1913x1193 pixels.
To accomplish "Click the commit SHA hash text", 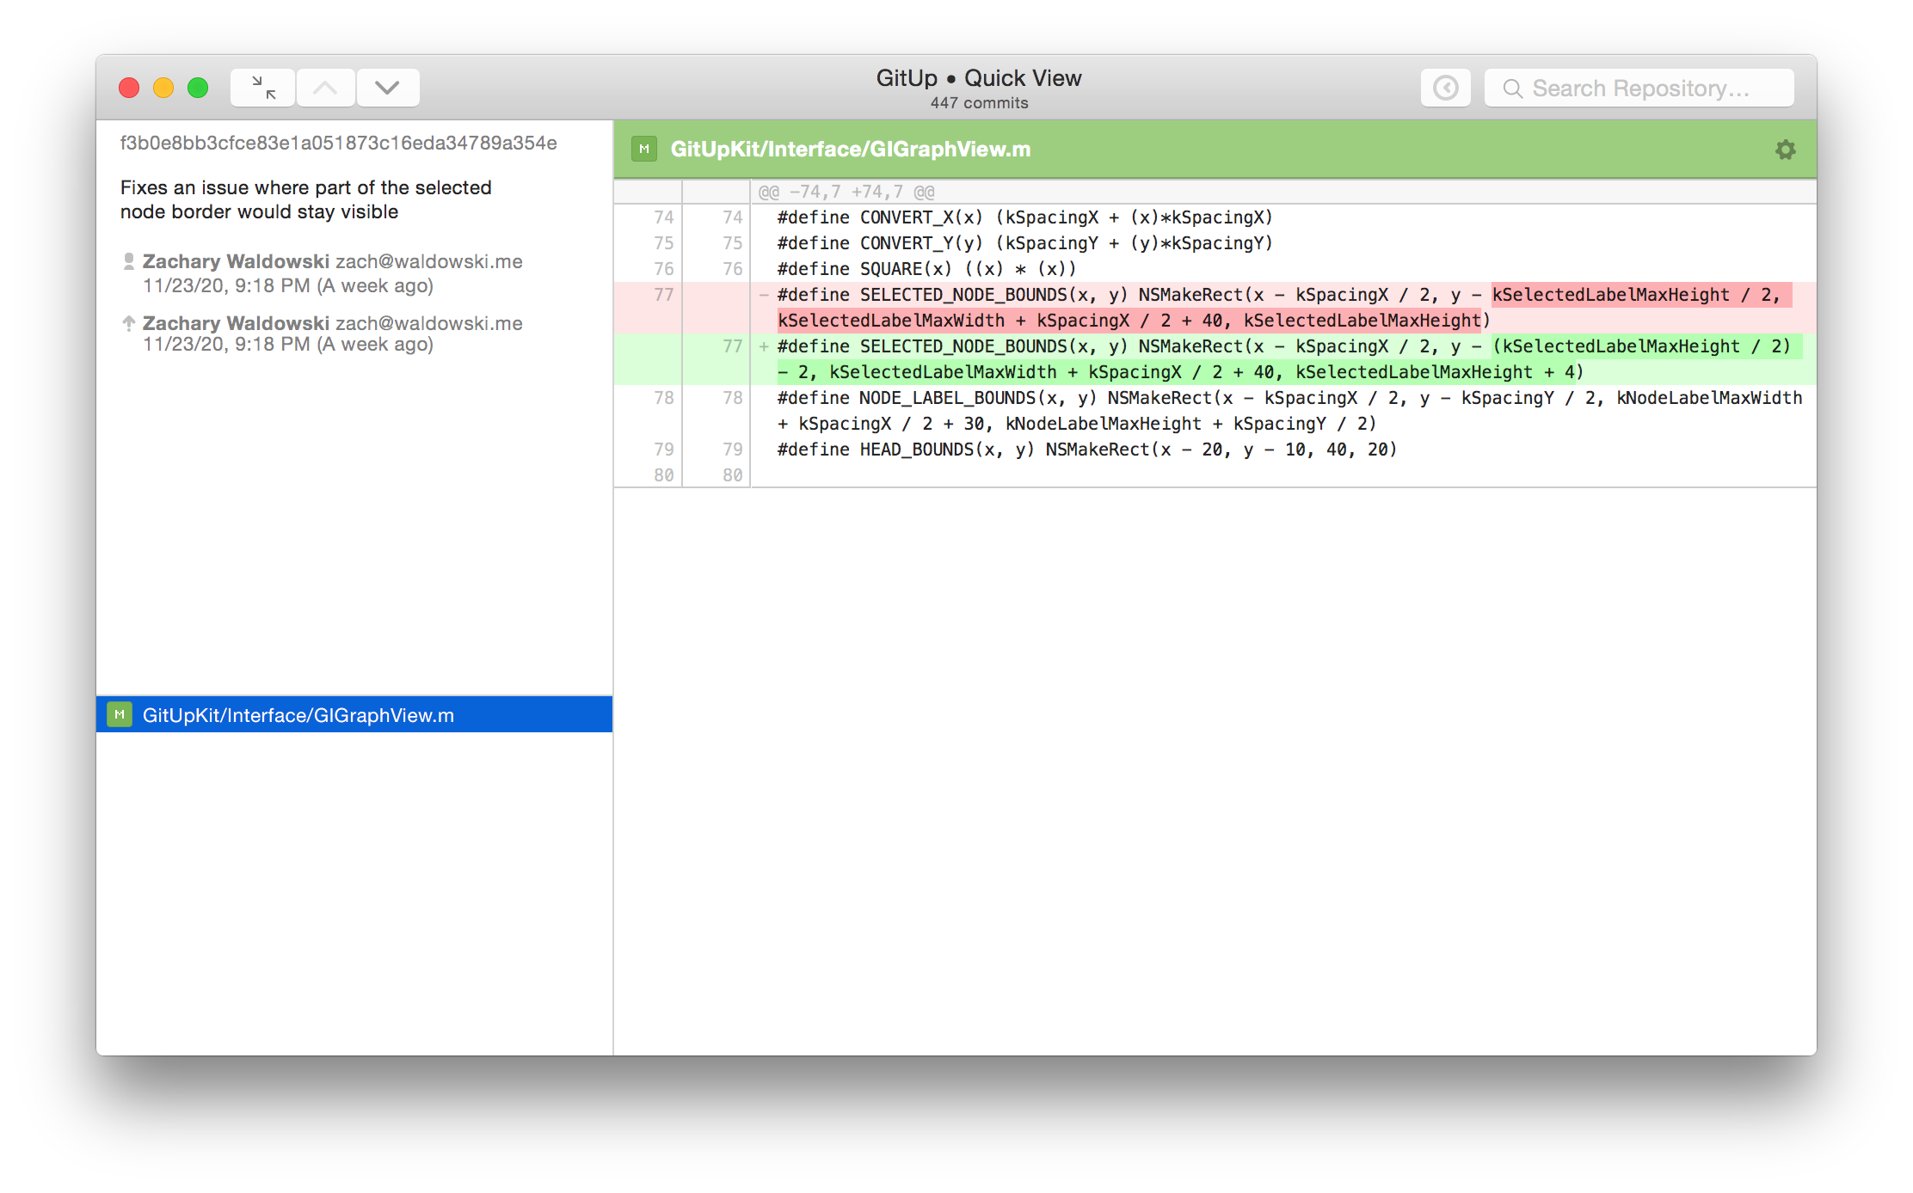I will pyautogui.click(x=338, y=143).
